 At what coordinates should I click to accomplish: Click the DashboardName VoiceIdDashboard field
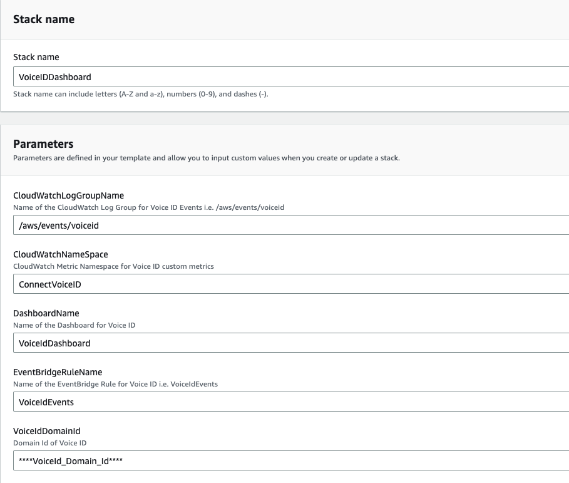[291, 343]
